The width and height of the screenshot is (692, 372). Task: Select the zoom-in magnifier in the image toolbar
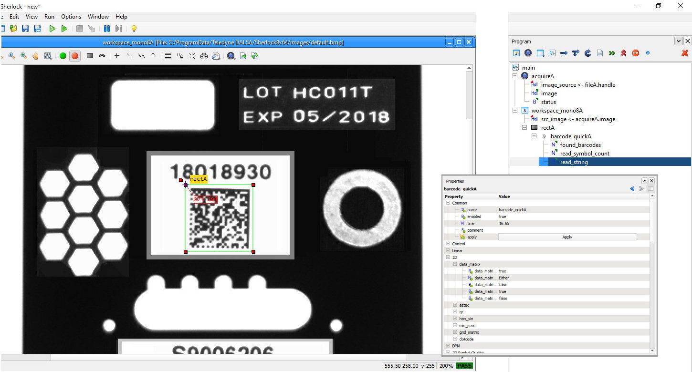pyautogui.click(x=23, y=56)
